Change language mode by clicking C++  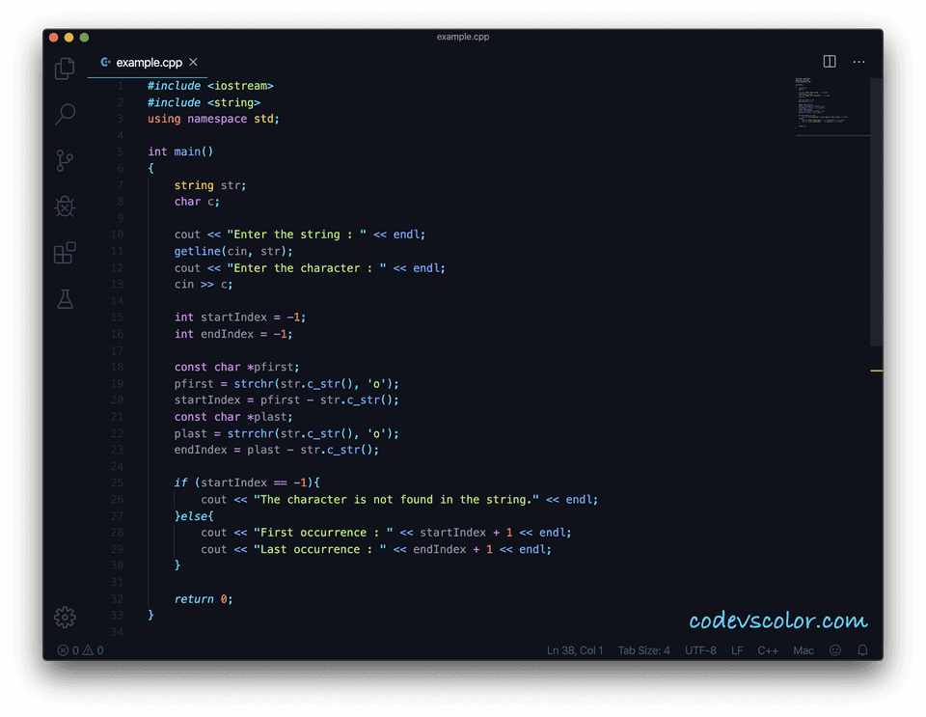pyautogui.click(x=768, y=649)
